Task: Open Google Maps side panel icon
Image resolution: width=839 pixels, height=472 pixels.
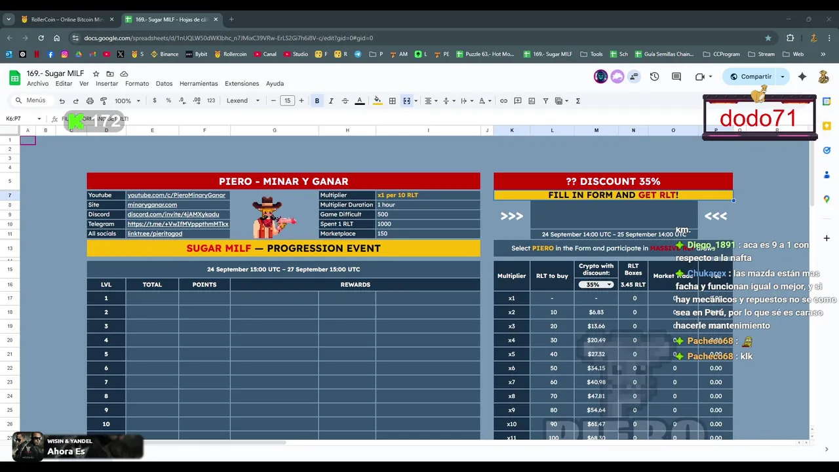Action: (x=827, y=199)
